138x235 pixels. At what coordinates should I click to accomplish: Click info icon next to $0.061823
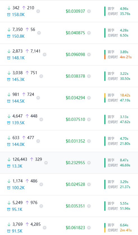point(89,228)
